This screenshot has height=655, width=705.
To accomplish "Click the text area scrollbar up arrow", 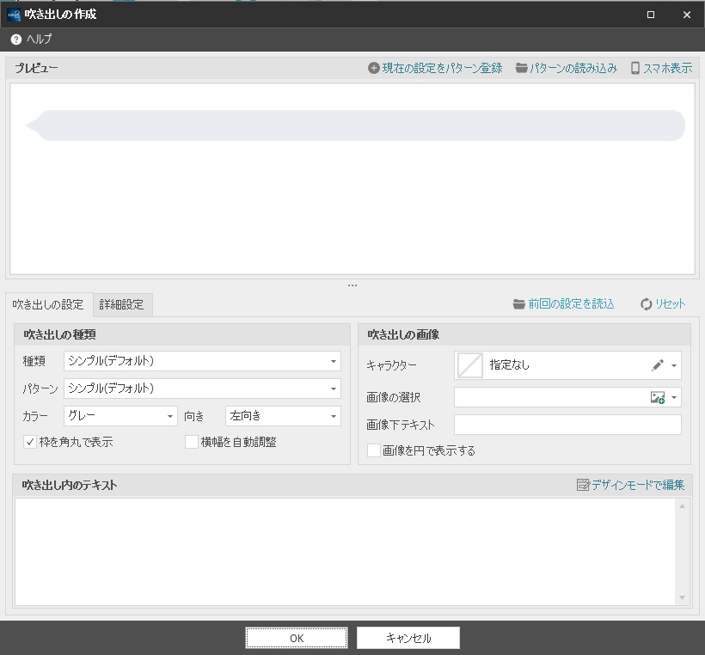I will [x=682, y=506].
